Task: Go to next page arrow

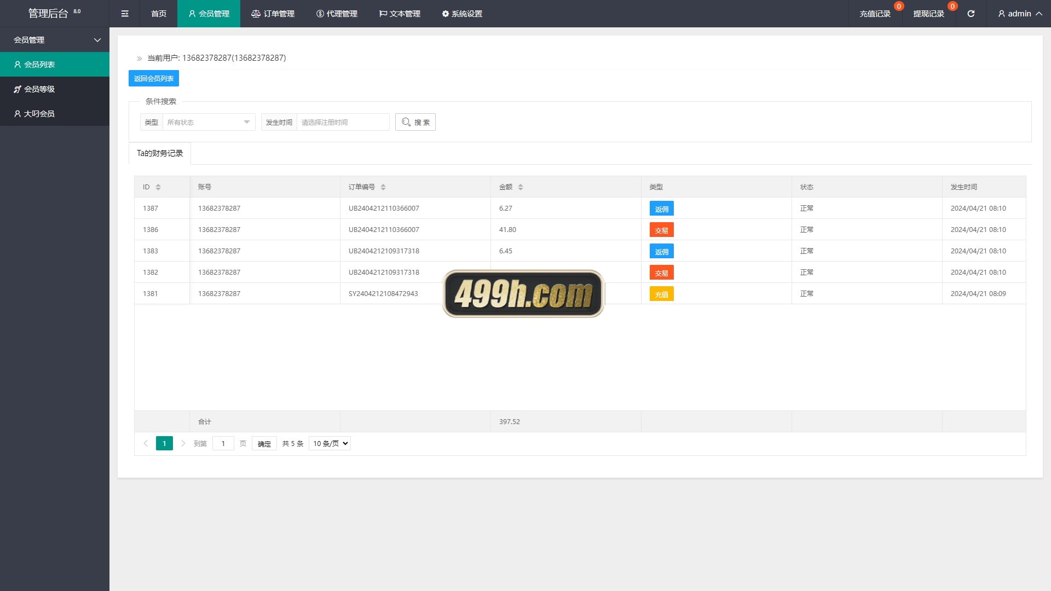Action: [183, 443]
